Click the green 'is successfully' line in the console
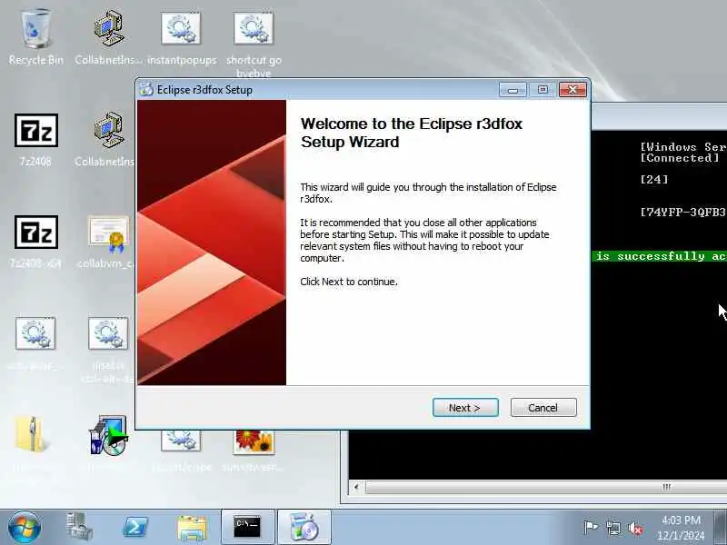This screenshot has width=727, height=545. [660, 256]
